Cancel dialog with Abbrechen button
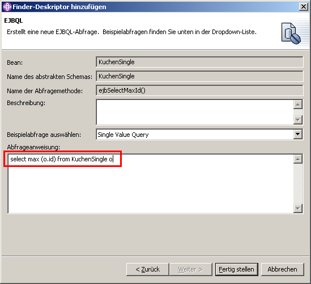Screen dimensions: 311x284 [282, 269]
